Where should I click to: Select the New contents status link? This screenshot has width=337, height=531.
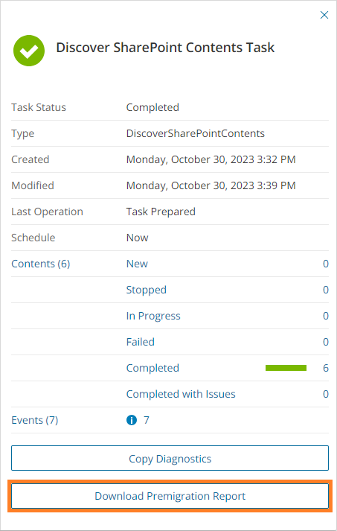137,264
